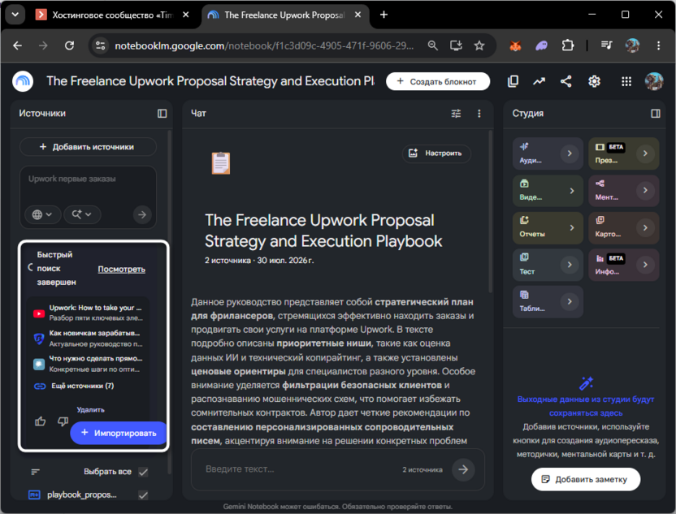Open the tab search dropdown in the browser
The image size is (676, 514).
[x=15, y=15]
